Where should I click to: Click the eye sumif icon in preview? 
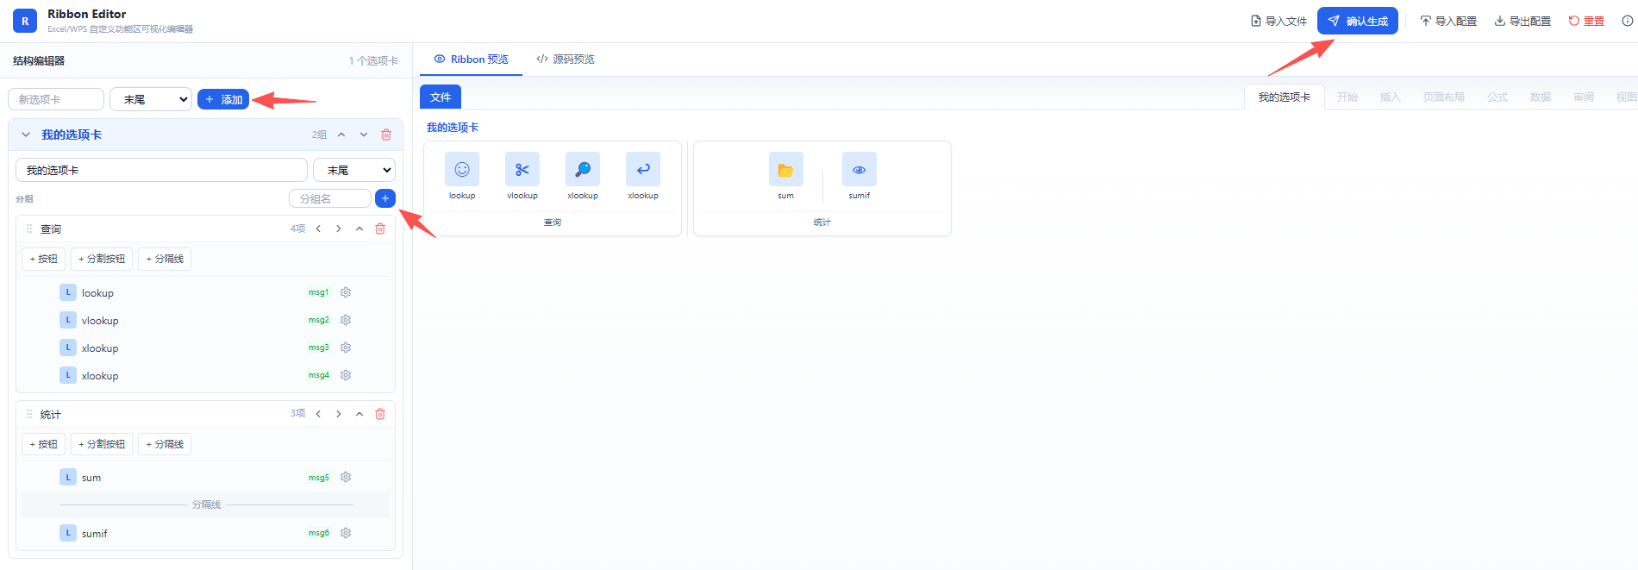click(859, 170)
